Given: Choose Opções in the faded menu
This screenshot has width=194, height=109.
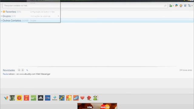Looking at the screenshot, I should 33,21.
